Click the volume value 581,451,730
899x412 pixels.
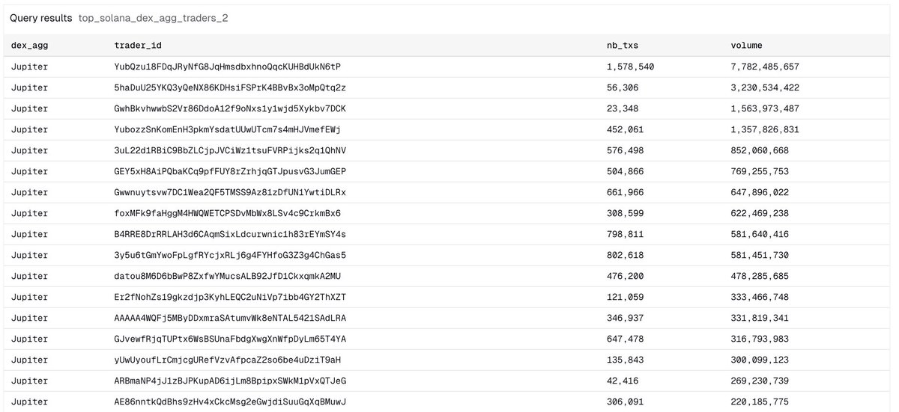point(760,255)
